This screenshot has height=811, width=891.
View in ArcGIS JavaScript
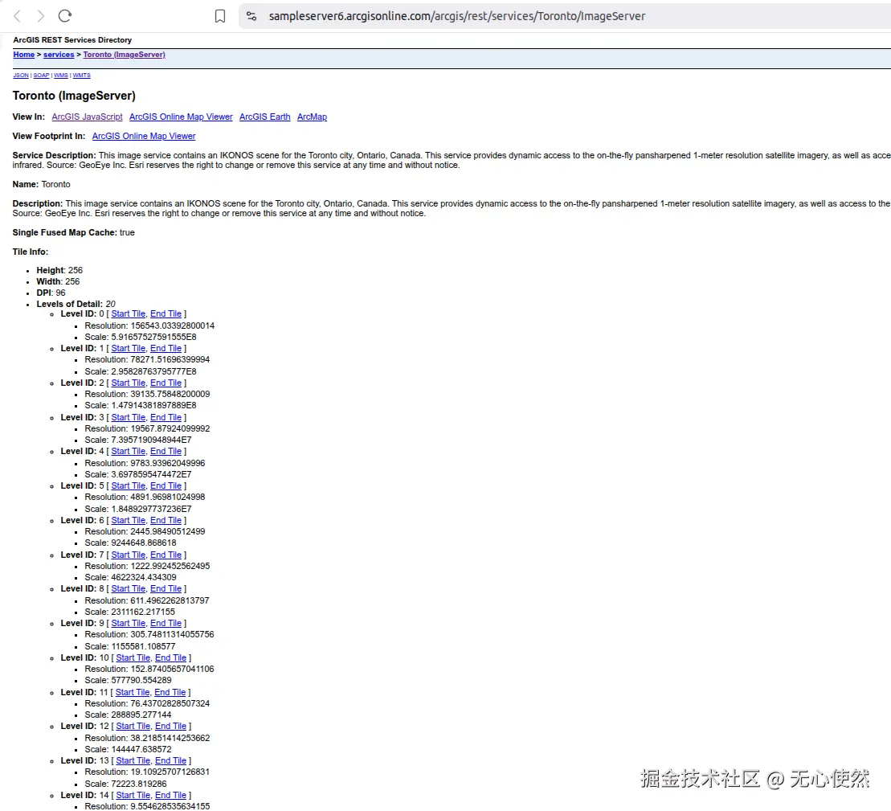tap(87, 117)
